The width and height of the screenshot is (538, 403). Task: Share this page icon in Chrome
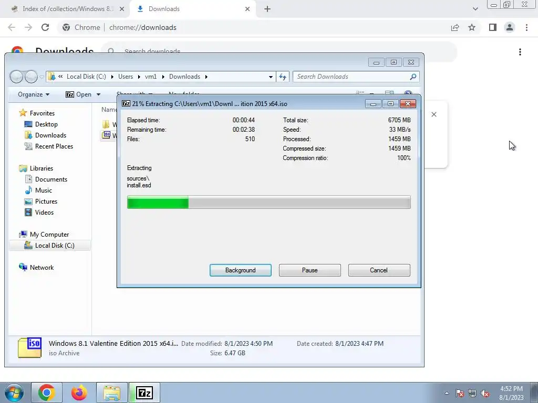[x=455, y=27]
